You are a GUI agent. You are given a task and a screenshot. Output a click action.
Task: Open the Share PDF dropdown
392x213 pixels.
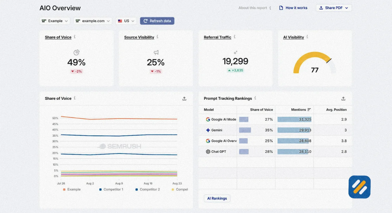[334, 8]
